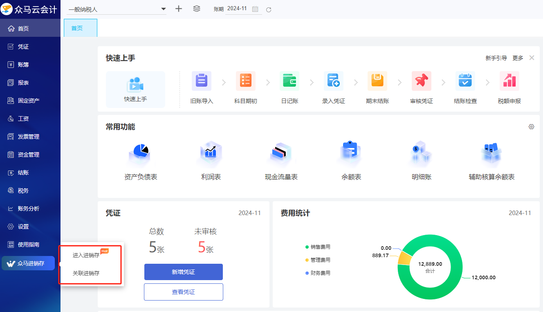Click the 查看凭证 button
The image size is (543, 312).
(x=184, y=292)
